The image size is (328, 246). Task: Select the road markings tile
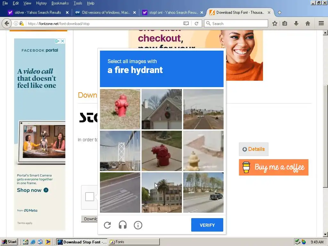coord(120,193)
